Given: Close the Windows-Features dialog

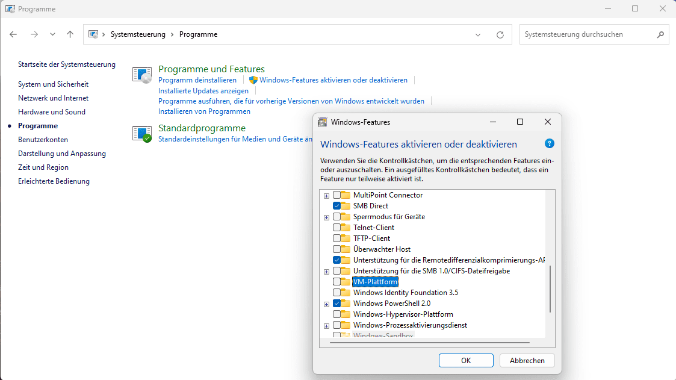Looking at the screenshot, I should [548, 122].
